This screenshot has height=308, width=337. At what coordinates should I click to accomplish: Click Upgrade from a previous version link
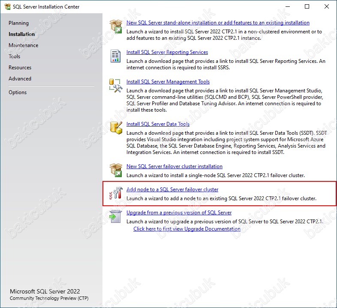pos(179,213)
